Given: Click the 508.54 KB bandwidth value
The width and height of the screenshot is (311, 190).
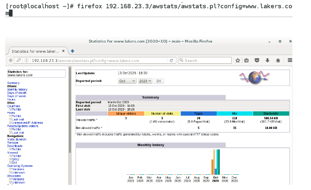Looking at the screenshot, I should (x=271, y=118).
